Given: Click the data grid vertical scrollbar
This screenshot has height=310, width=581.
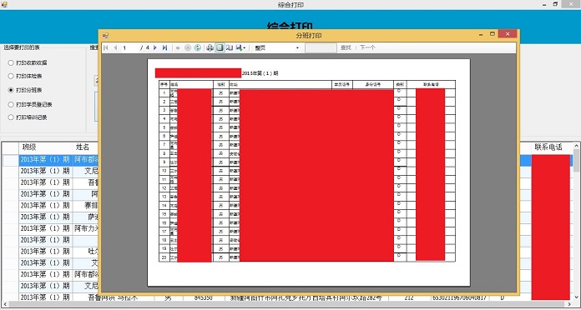Looking at the screenshot, I should coord(576,221).
